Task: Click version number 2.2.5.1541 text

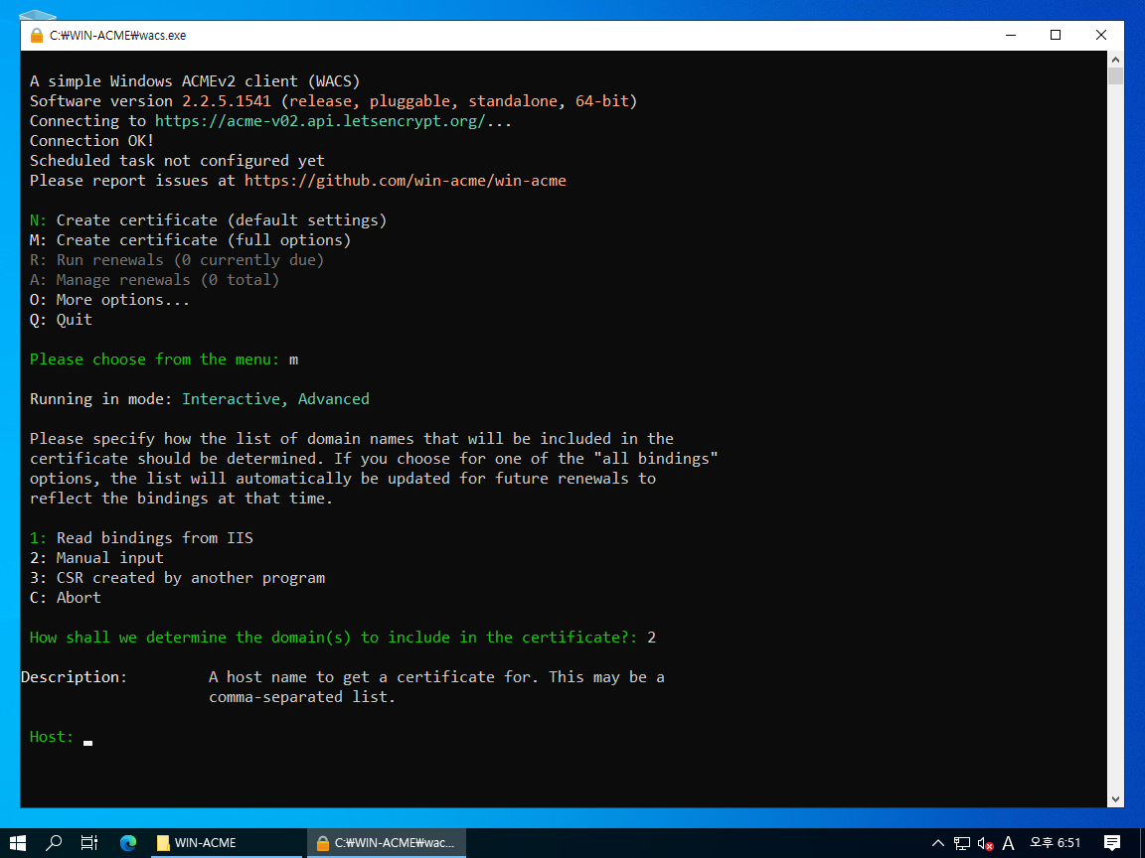Action: 227,101
